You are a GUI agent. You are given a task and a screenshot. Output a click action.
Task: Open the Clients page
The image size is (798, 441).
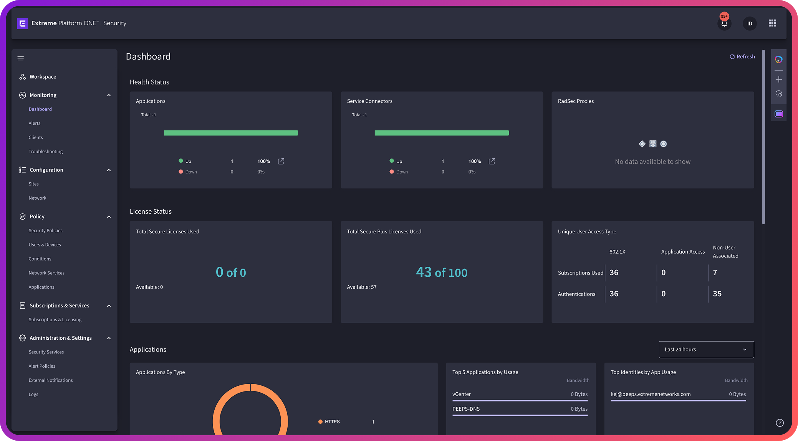click(36, 137)
